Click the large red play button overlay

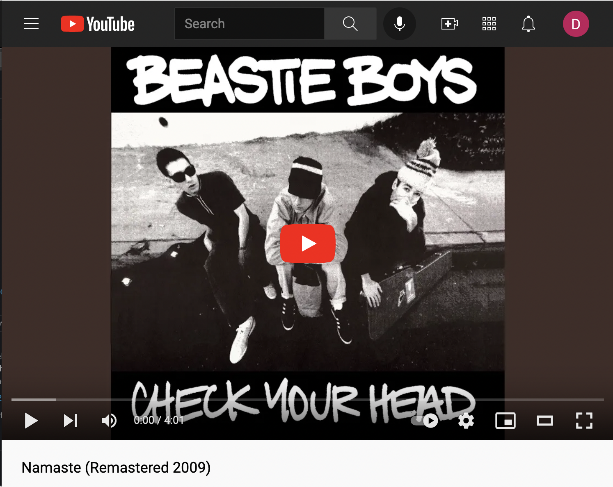308,243
